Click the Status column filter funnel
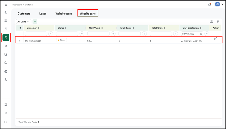This screenshot has width=226, height=129. coord(82,34)
